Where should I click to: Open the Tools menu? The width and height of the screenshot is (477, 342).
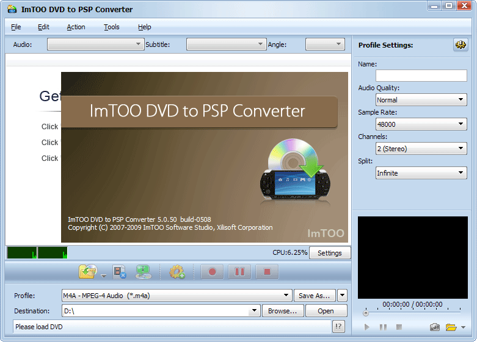[112, 27]
